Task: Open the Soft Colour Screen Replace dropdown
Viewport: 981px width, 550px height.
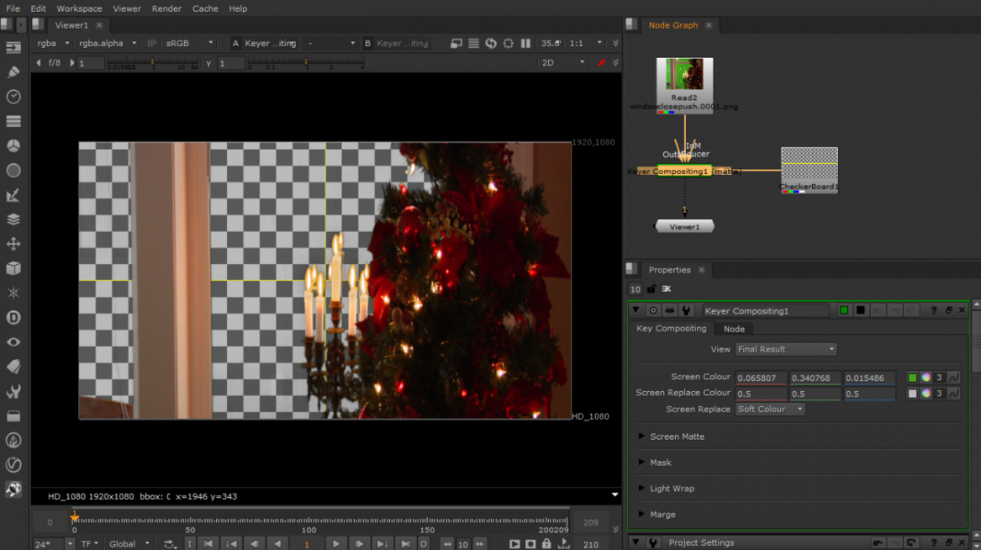Action: click(769, 409)
